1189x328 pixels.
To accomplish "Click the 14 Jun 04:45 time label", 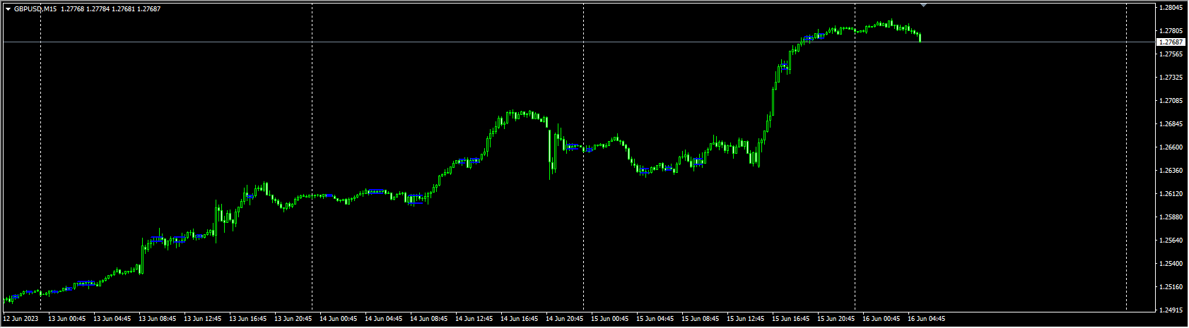I will point(384,319).
